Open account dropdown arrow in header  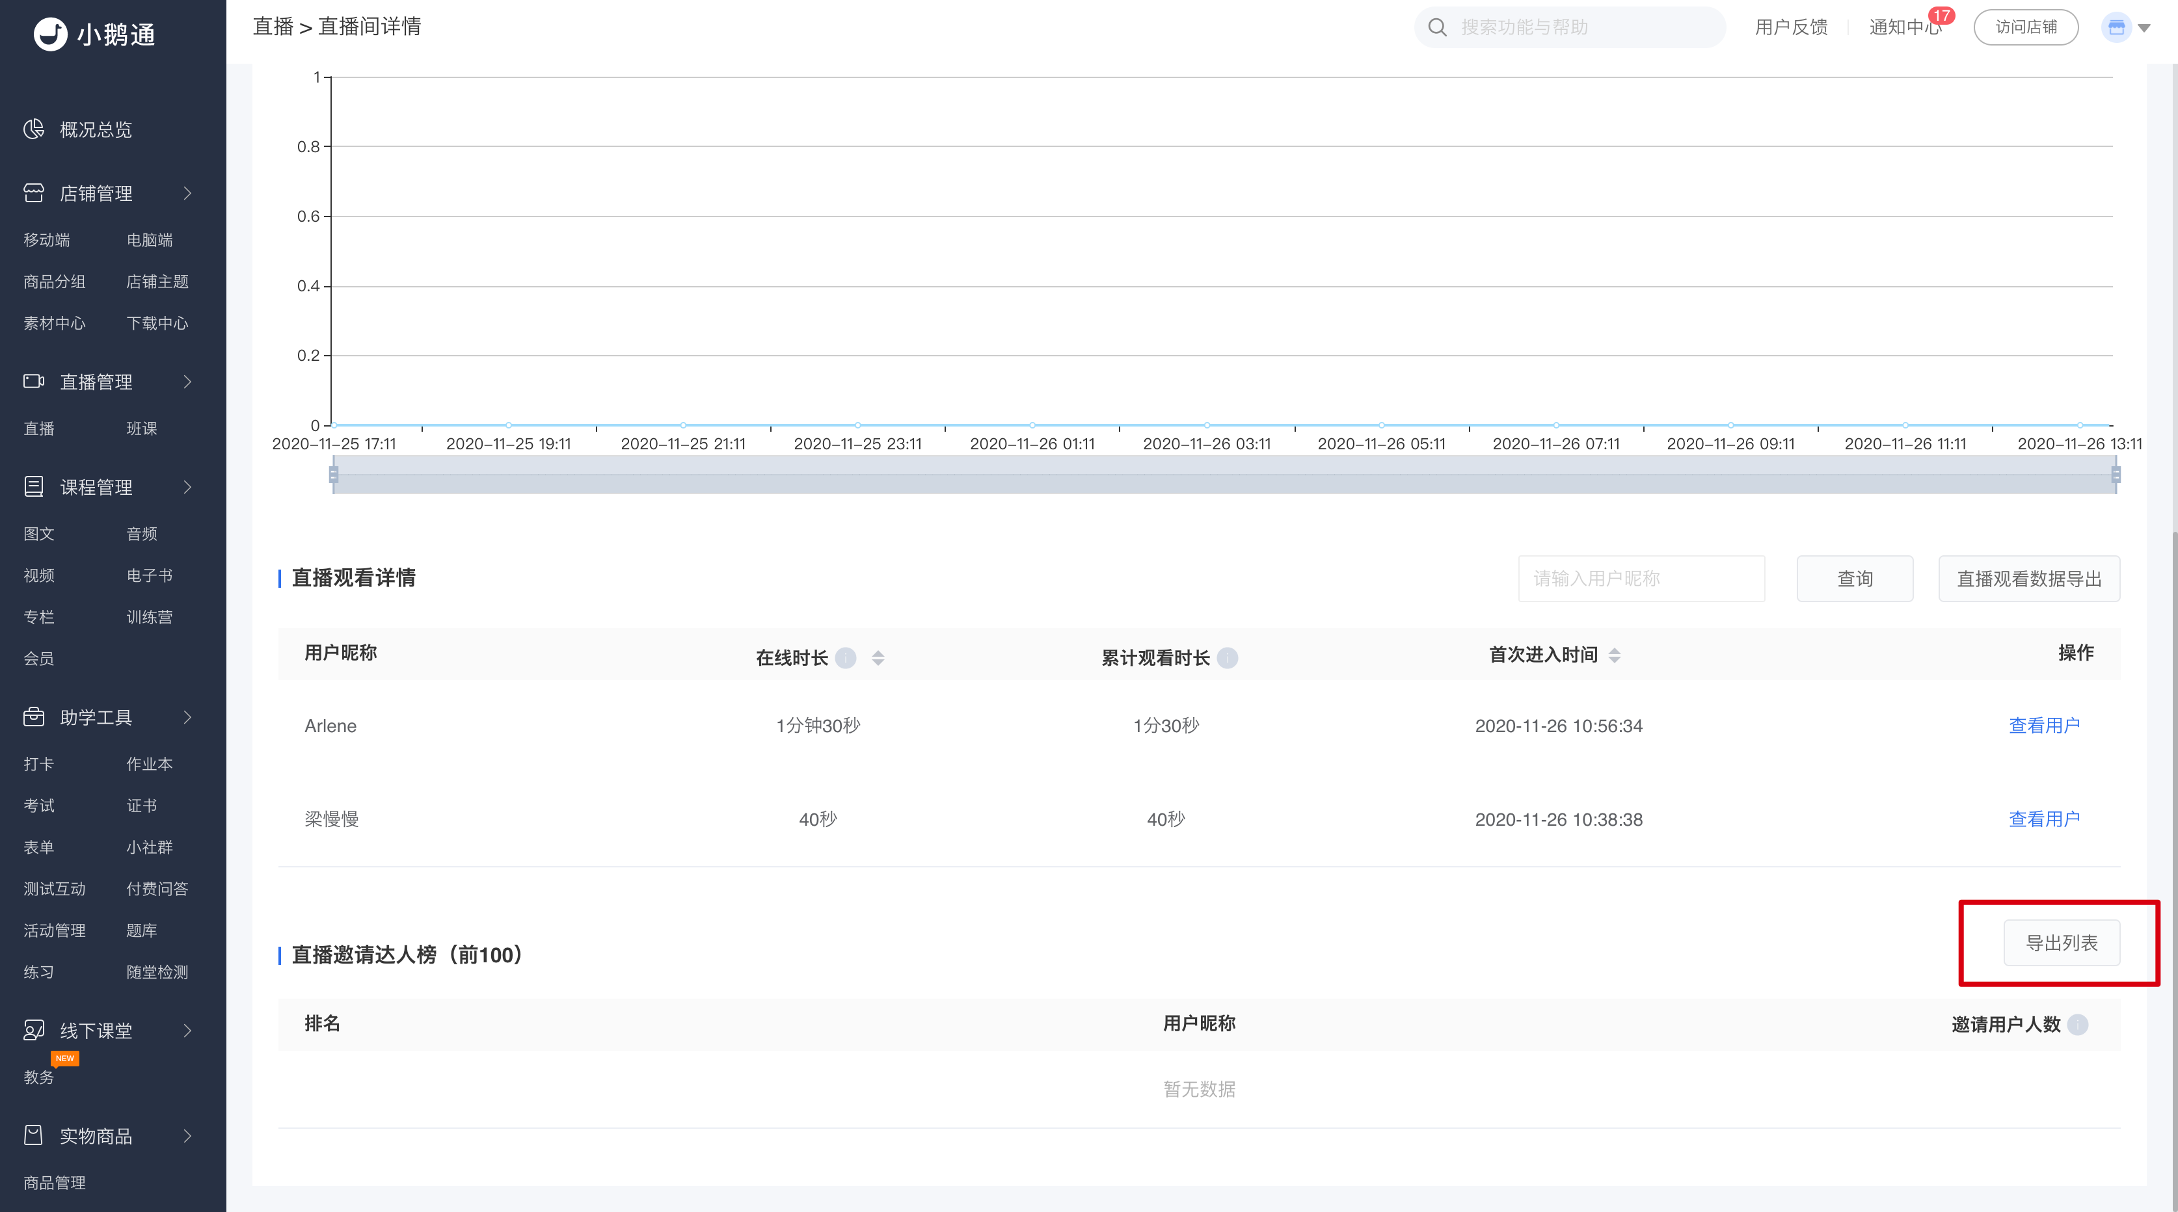pyautogui.click(x=2144, y=28)
